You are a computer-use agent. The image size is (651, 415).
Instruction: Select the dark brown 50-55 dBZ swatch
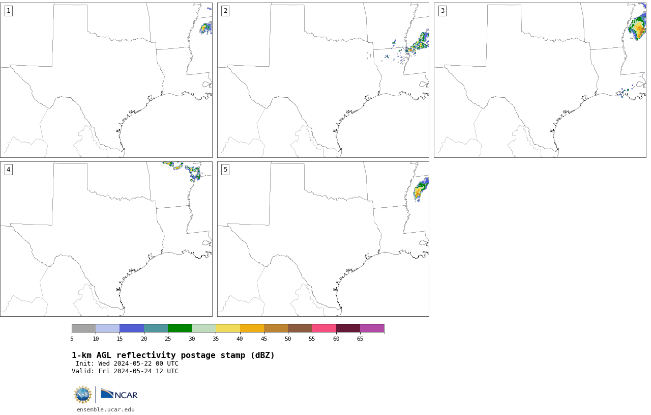[300, 328]
